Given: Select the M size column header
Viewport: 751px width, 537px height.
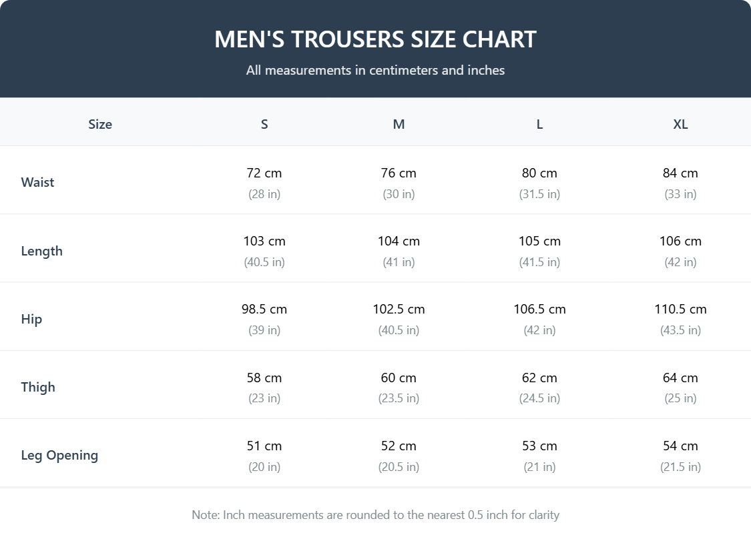Looking at the screenshot, I should [x=399, y=124].
